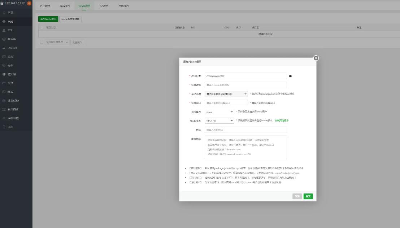Tick the select-all checkbox in table header
The height and width of the screenshot is (228, 400).
[42, 28]
